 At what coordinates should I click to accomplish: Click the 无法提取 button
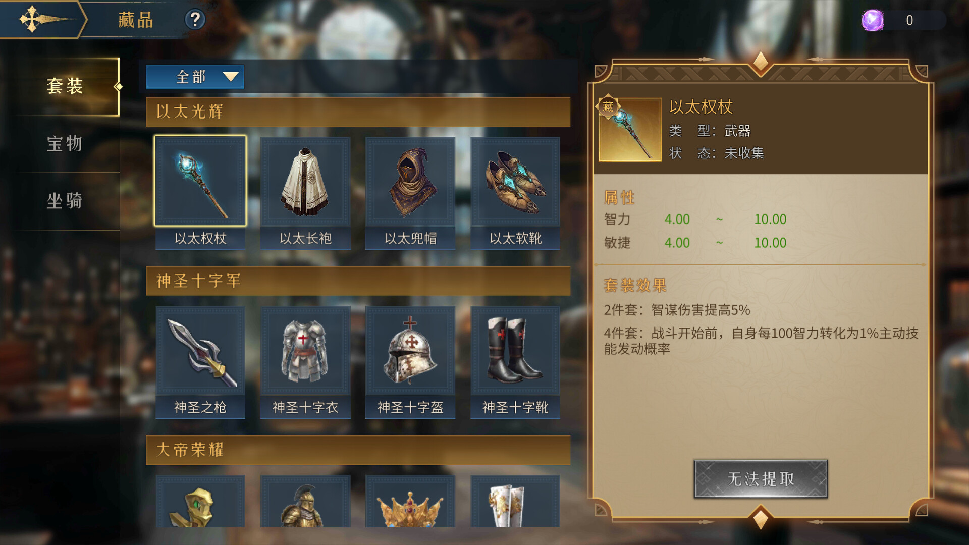pos(761,479)
